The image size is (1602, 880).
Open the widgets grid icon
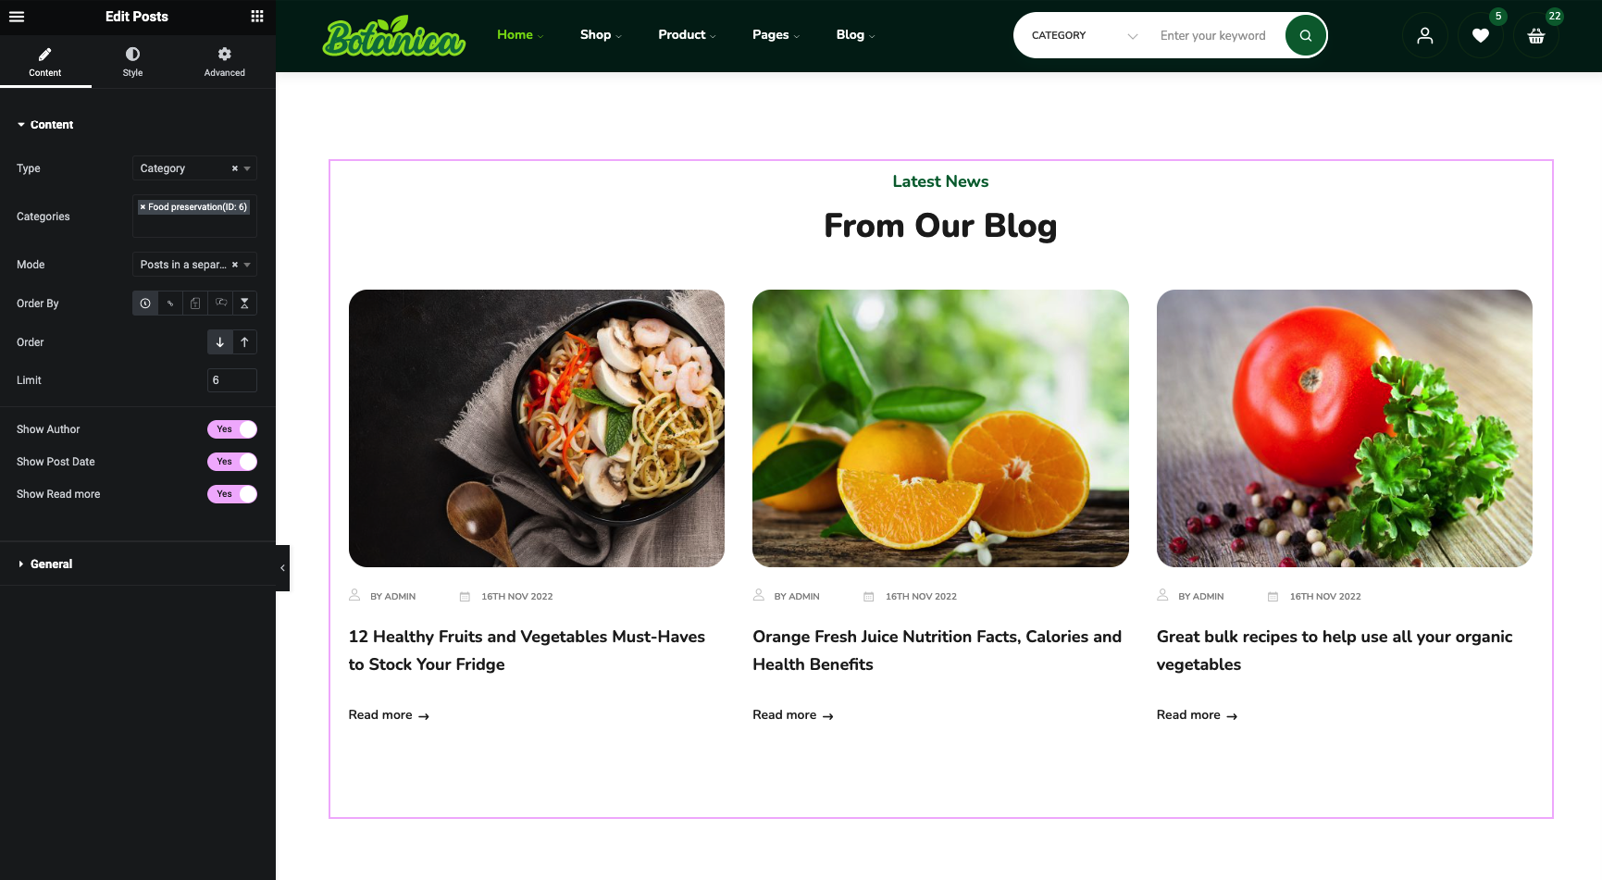(257, 17)
